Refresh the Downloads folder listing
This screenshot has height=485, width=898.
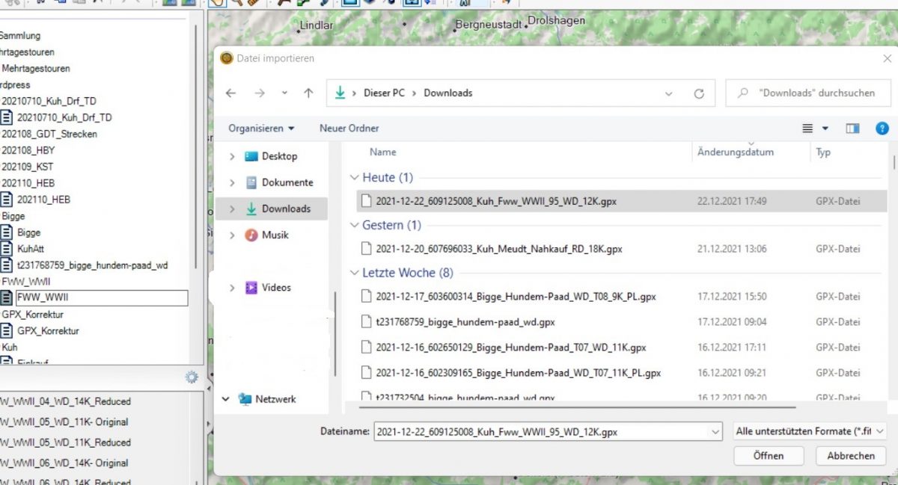(x=699, y=93)
